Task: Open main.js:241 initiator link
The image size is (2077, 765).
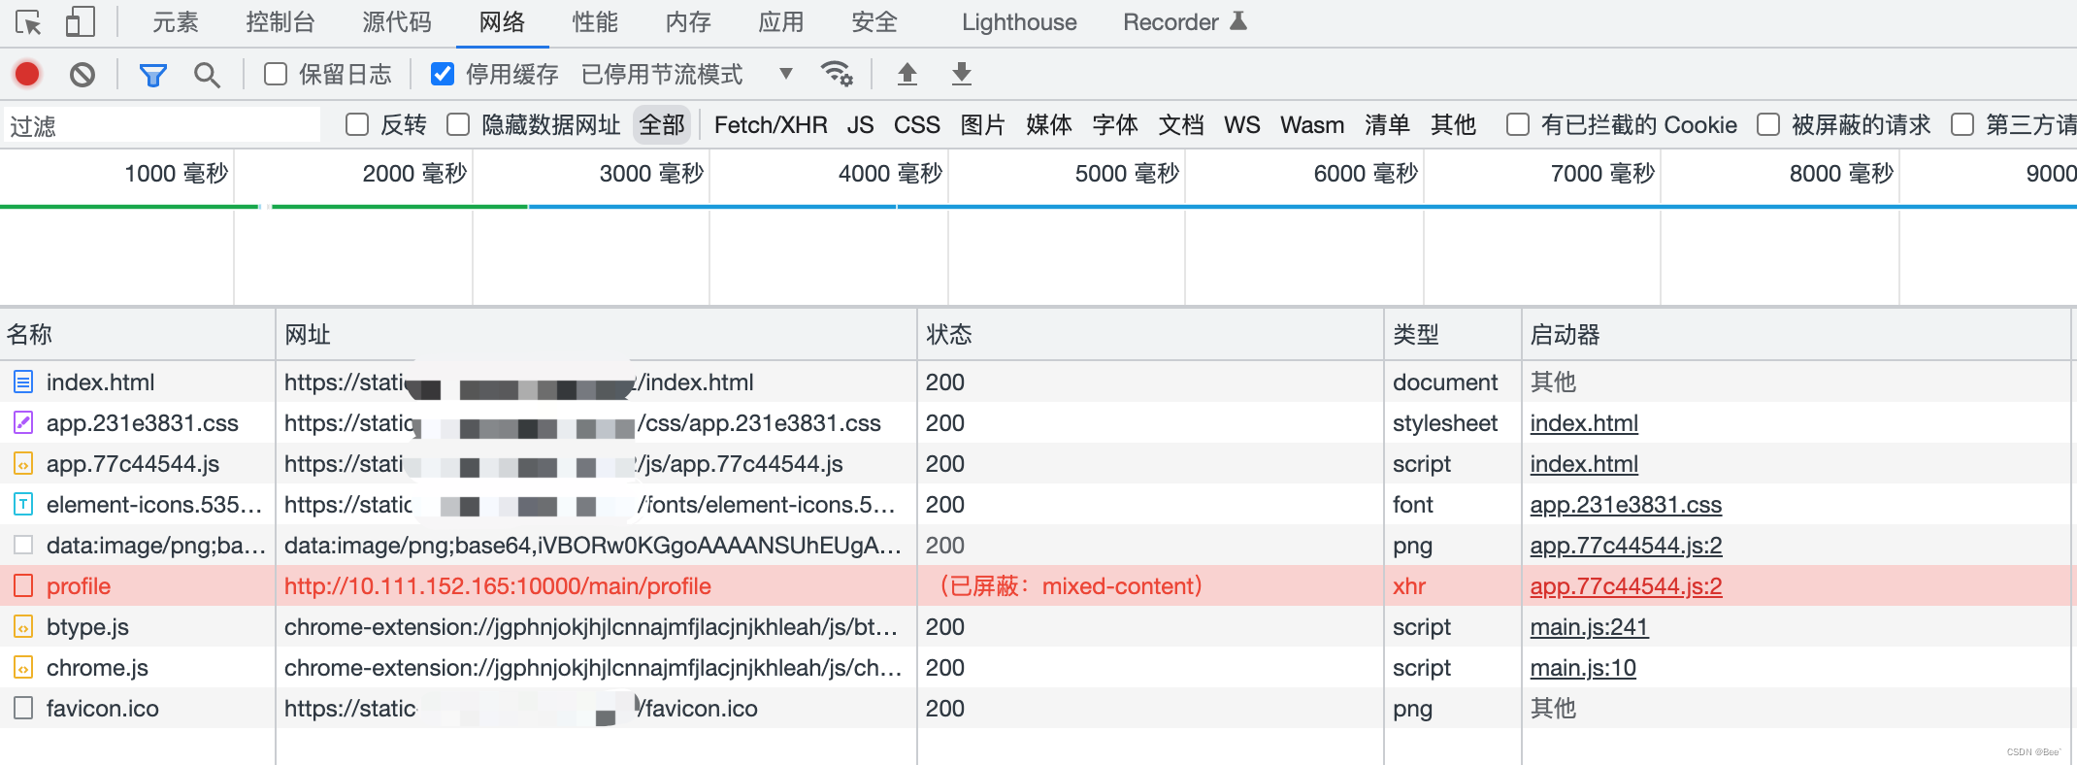Action: (x=1589, y=626)
